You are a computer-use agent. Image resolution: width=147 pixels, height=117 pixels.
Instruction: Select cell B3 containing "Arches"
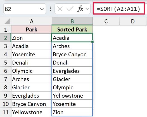pyautogui.click(x=72, y=46)
